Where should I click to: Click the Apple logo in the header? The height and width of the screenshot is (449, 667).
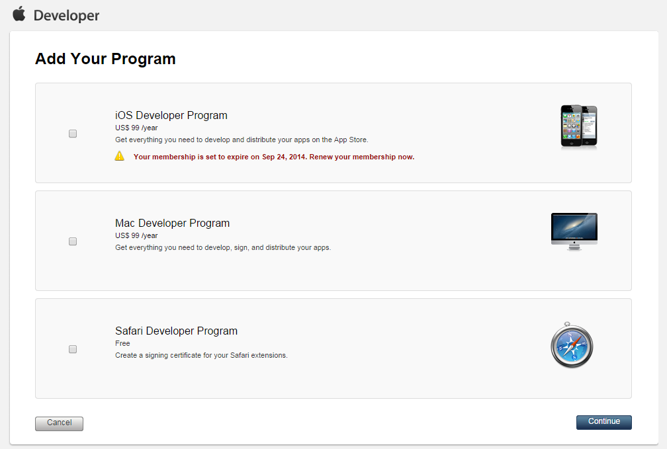click(19, 14)
